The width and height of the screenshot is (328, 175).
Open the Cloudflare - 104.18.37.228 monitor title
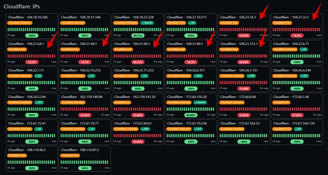(134, 17)
